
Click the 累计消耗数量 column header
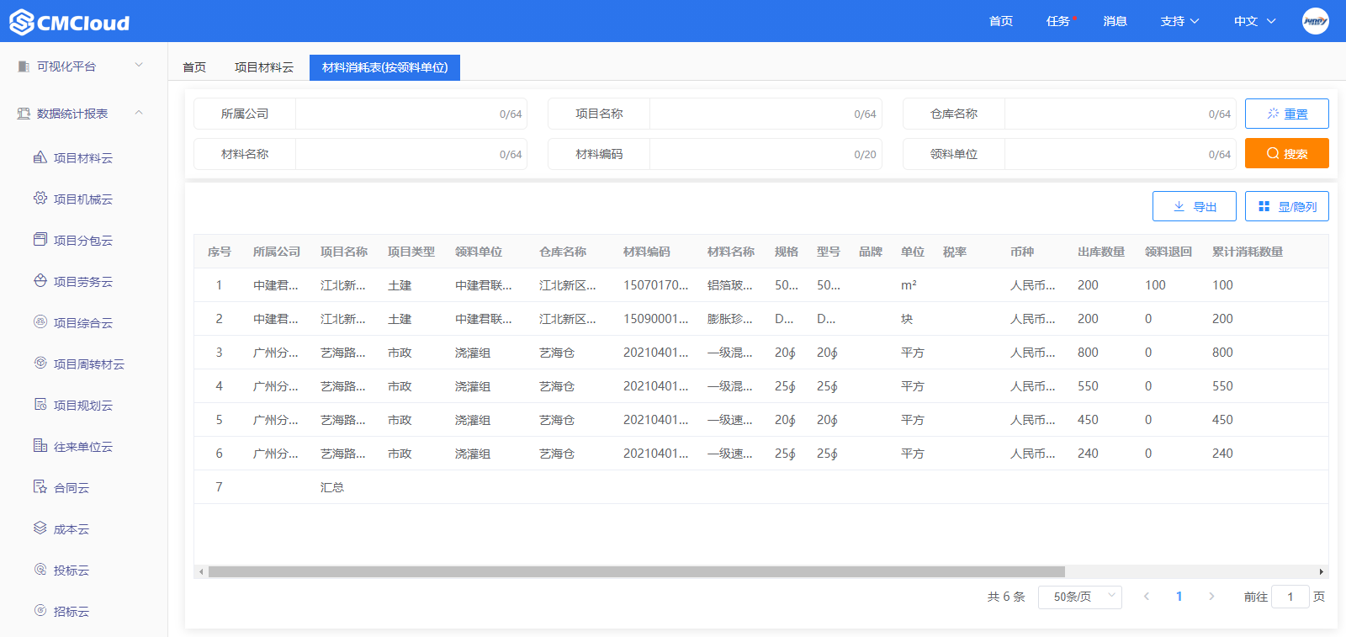[1247, 252]
